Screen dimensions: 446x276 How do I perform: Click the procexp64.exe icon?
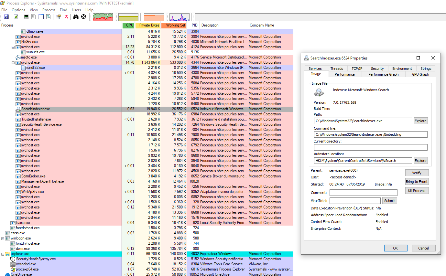[x=13, y=269]
